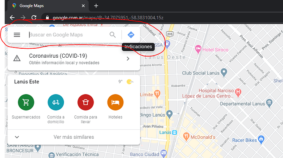Select the Google Maps browser tab
Viewport: 283px width, 158px height.
48,6
